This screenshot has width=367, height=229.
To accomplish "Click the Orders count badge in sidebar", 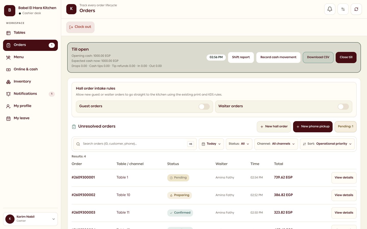I will pyautogui.click(x=52, y=45).
